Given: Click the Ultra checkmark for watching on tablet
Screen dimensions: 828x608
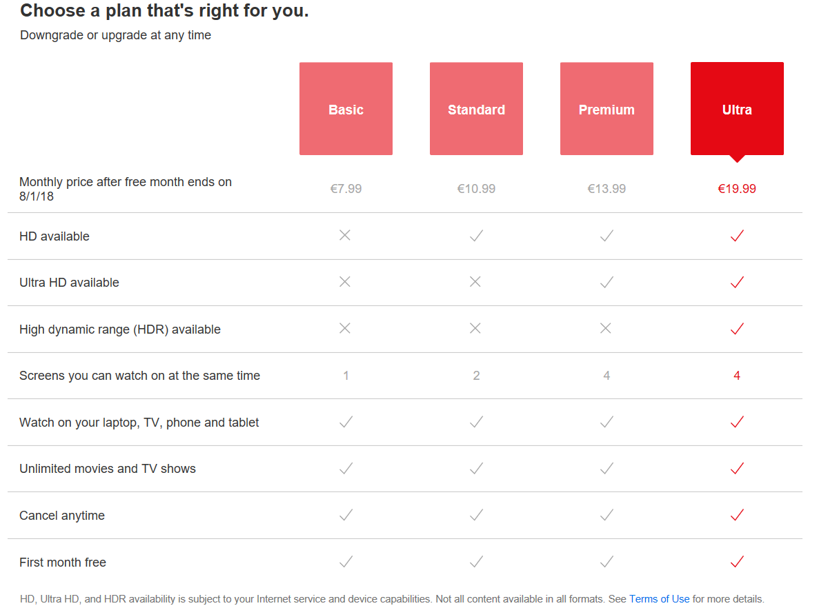Looking at the screenshot, I should 736,422.
